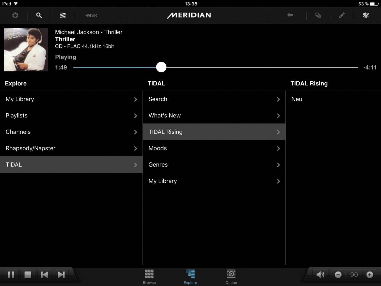Open Channels in the Explore list
This screenshot has width=381, height=286.
click(71, 132)
